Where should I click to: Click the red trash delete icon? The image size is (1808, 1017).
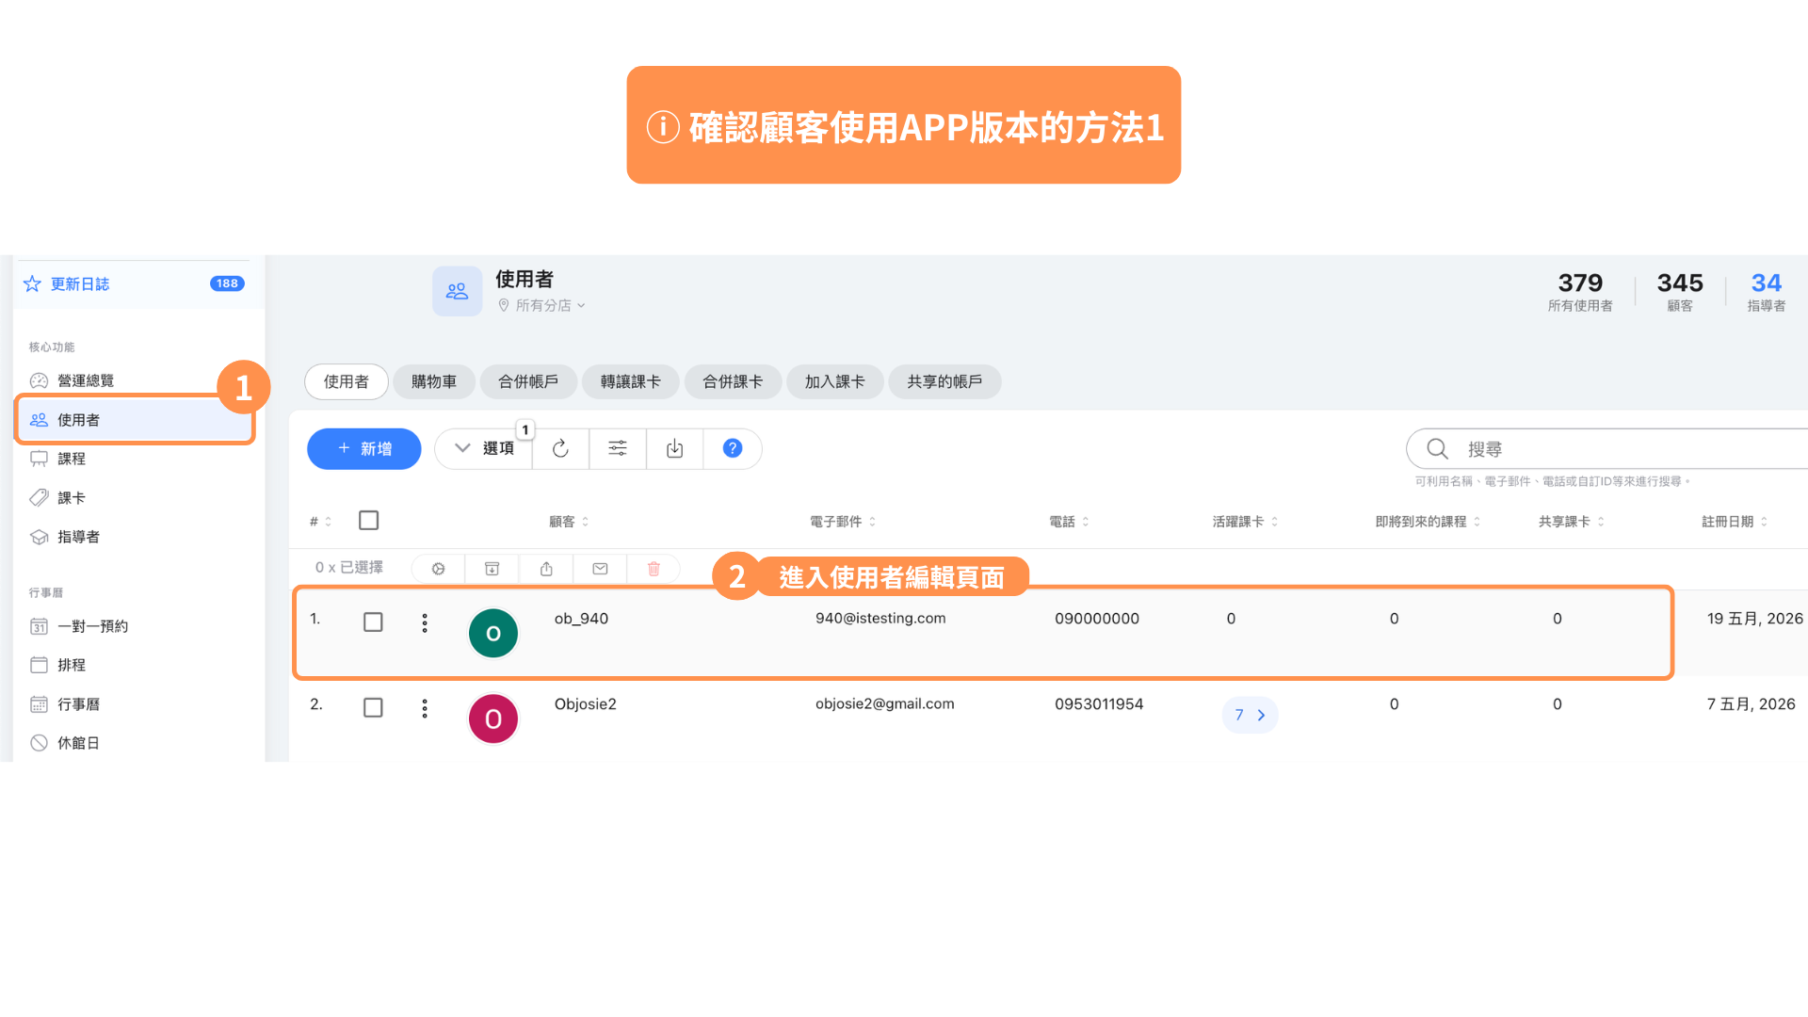tap(654, 569)
